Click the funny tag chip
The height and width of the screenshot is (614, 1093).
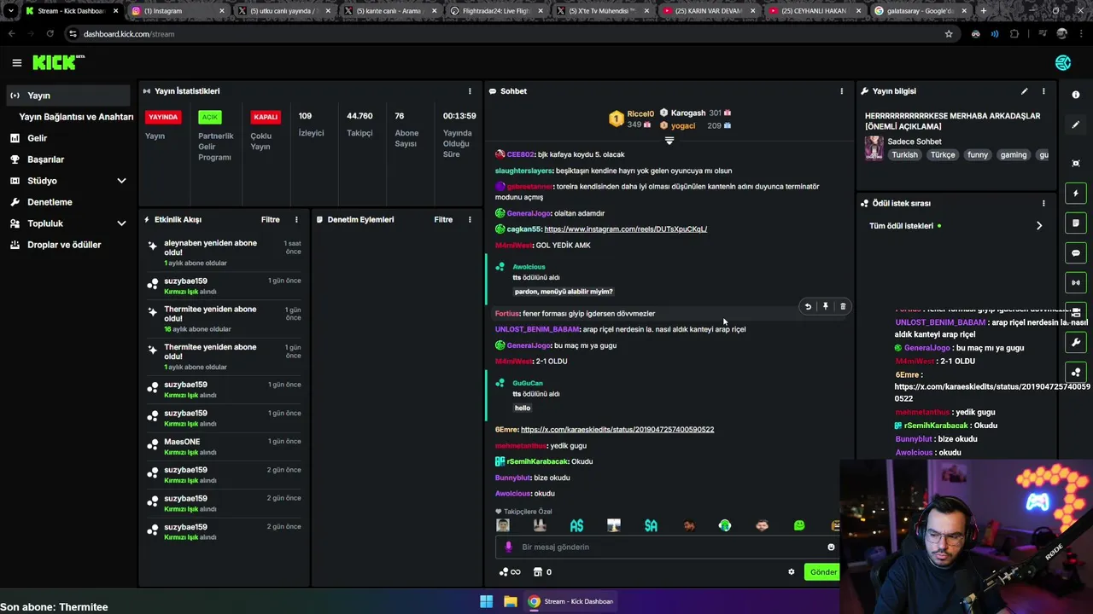pos(978,155)
